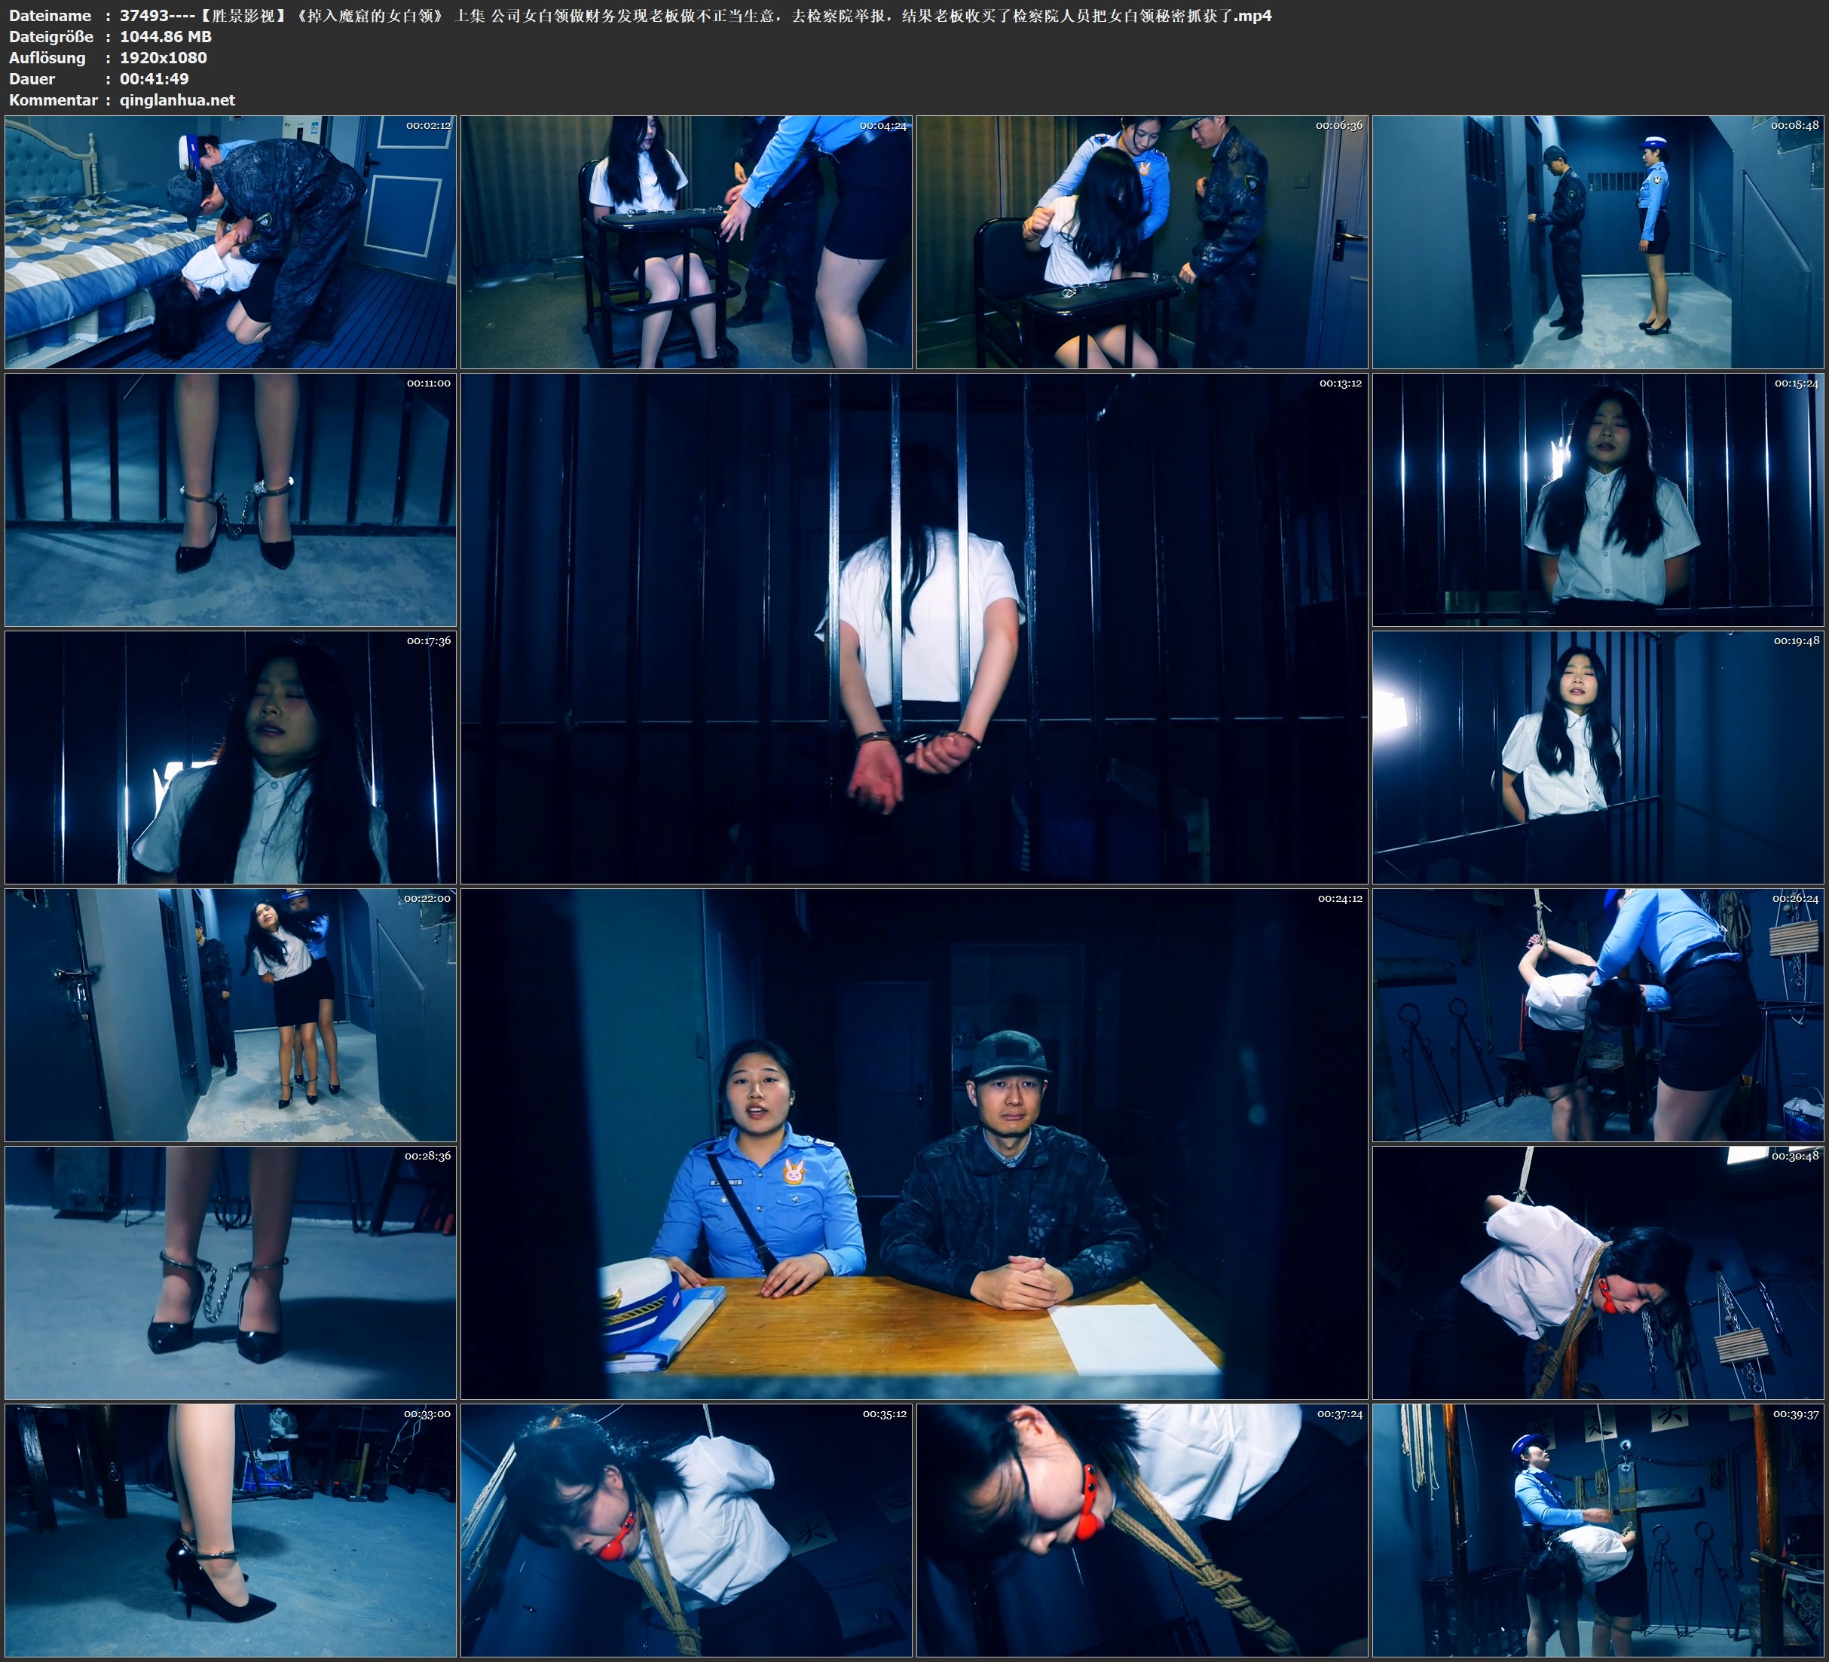Click the thumbnail timestamped 00:02:12
Screen dimensions: 1829x1662
coord(231,241)
